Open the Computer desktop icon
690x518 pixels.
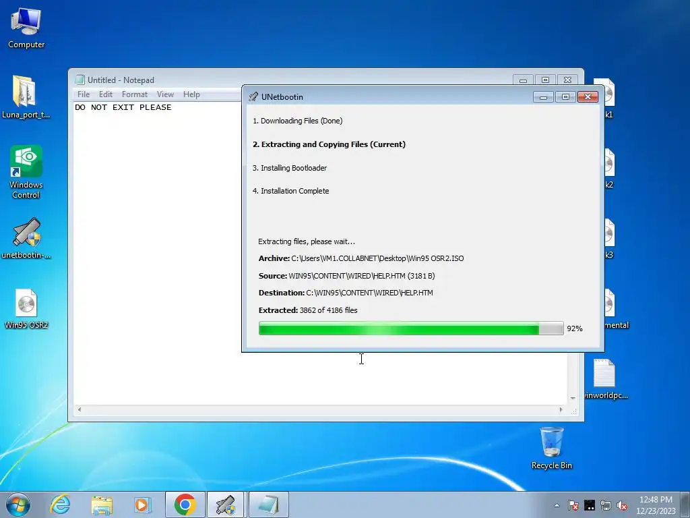(26, 29)
